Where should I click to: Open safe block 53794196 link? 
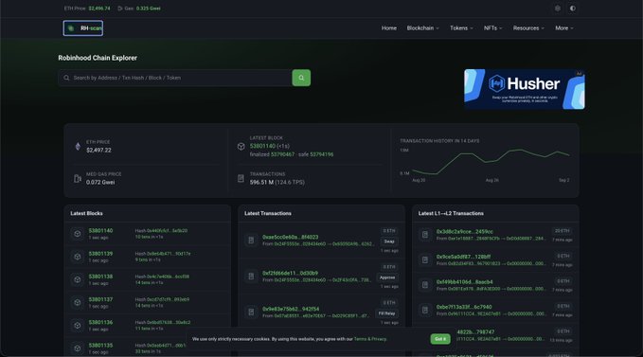[x=322, y=154]
